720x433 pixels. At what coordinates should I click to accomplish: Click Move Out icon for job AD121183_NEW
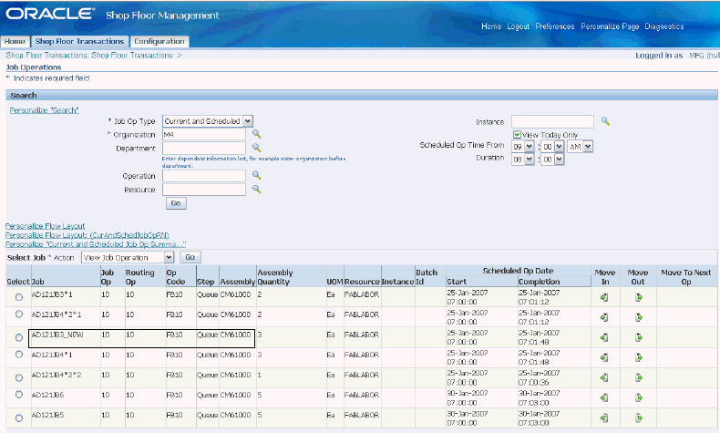[x=638, y=337]
